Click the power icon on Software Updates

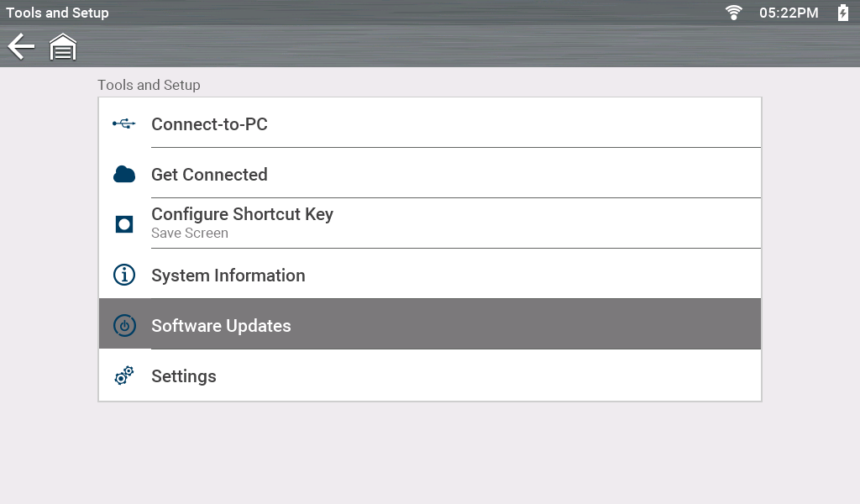123,326
